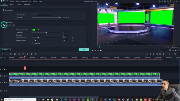This screenshot has height=101, width=180.
Task: Adjust the Opacidad slider handle
Action: (x=60, y=17)
